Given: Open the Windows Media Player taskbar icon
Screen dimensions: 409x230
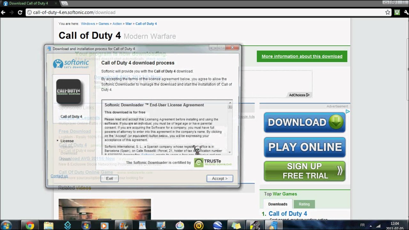Looking at the screenshot, I should point(104,226).
